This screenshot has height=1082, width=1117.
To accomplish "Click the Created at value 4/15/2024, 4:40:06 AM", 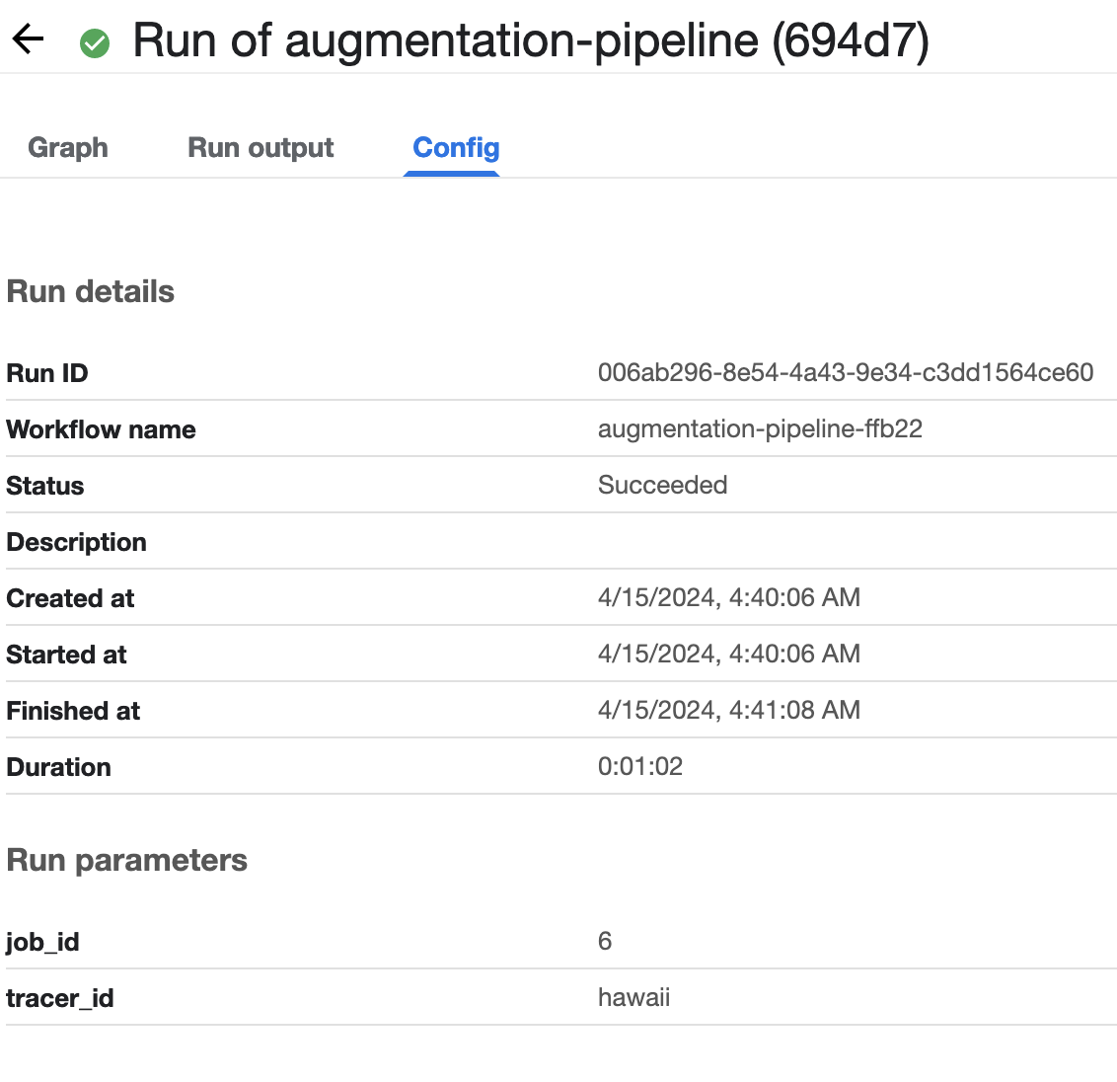I will coord(729,597).
